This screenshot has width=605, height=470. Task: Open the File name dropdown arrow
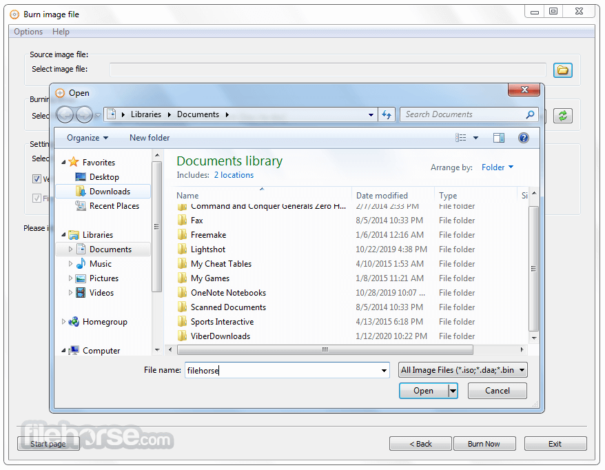coord(384,371)
